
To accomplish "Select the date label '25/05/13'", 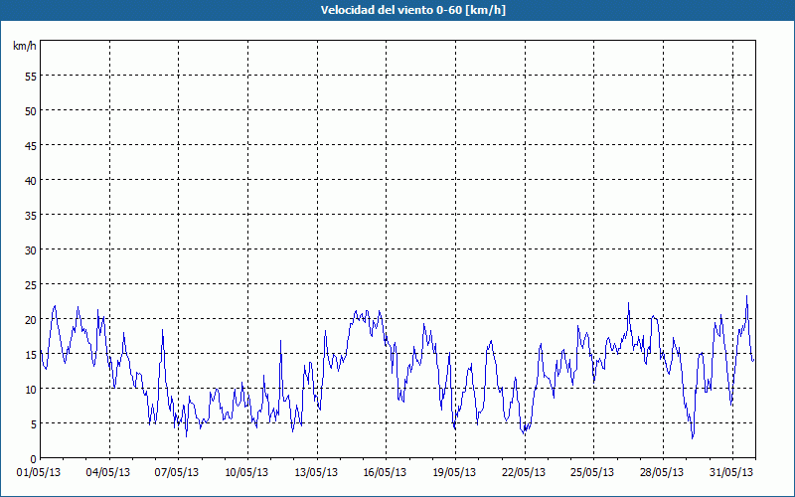I will (x=592, y=472).
